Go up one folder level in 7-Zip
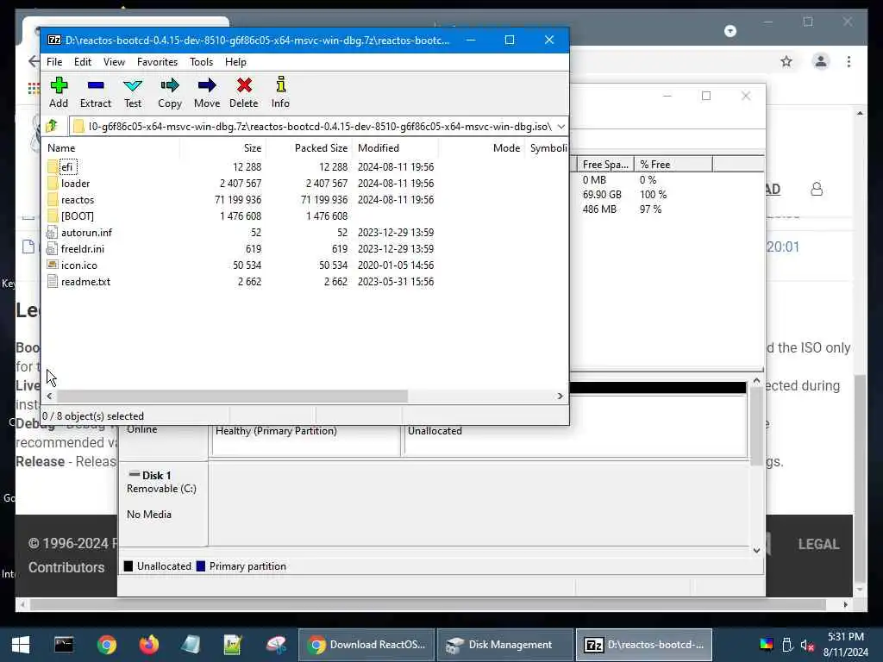 (x=52, y=126)
